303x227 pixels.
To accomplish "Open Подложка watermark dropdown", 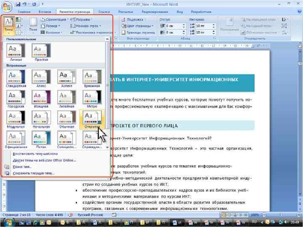I will 133,19.
